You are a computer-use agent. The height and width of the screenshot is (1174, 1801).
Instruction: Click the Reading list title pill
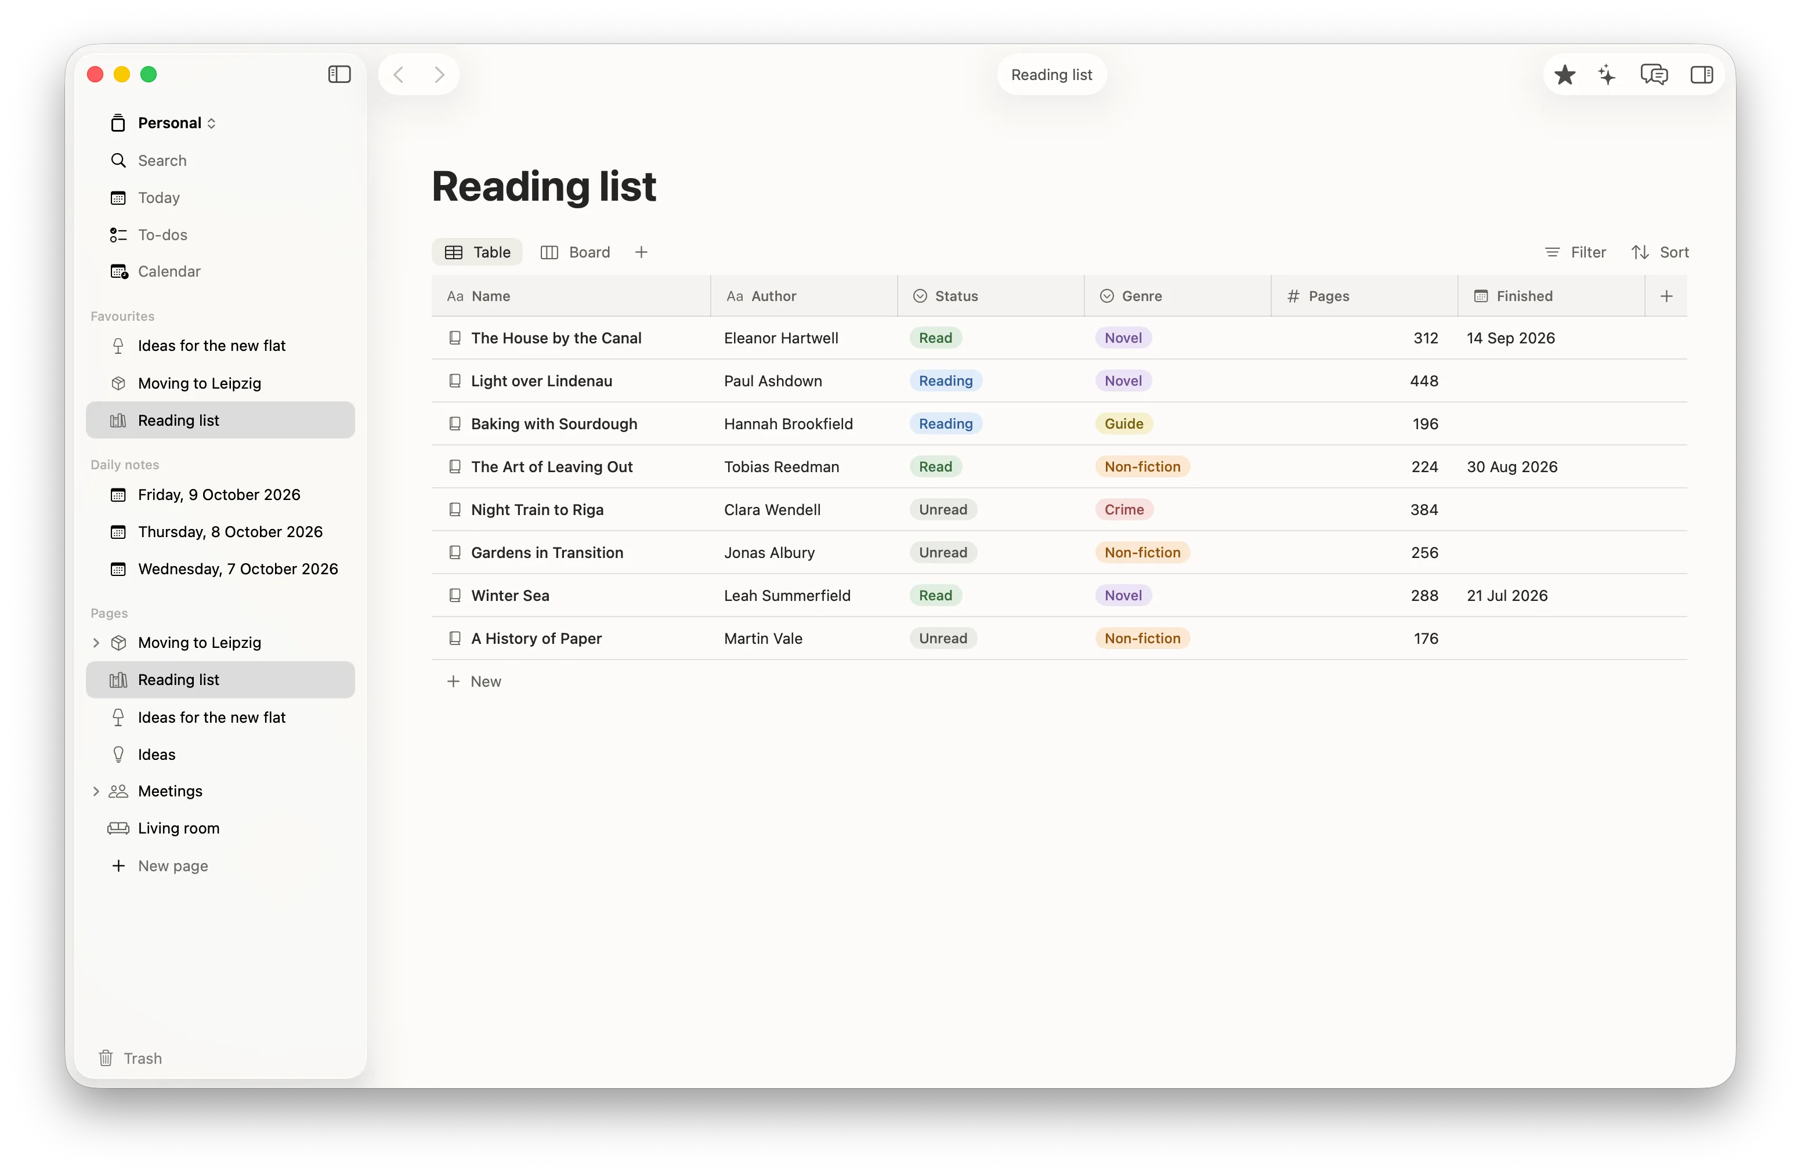click(x=1051, y=74)
